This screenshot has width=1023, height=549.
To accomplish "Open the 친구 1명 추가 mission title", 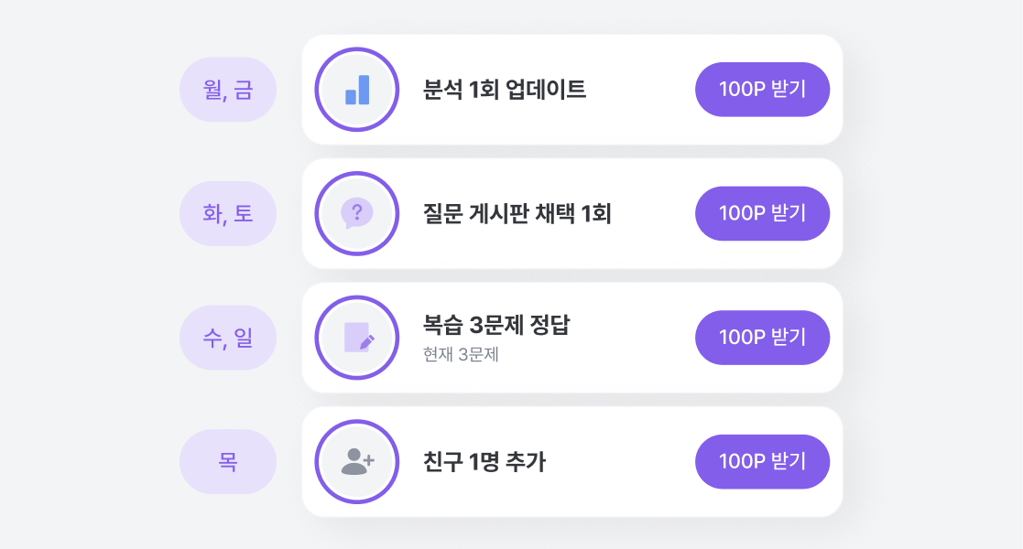I will pos(484,462).
